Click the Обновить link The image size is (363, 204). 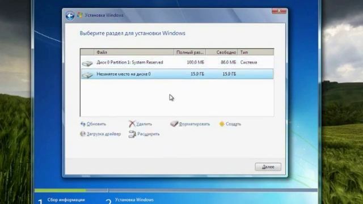(96, 124)
